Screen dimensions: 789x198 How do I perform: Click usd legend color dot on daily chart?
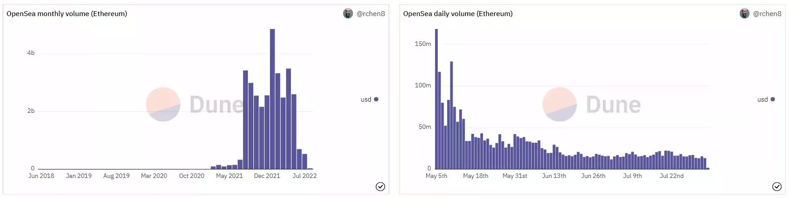tap(773, 99)
